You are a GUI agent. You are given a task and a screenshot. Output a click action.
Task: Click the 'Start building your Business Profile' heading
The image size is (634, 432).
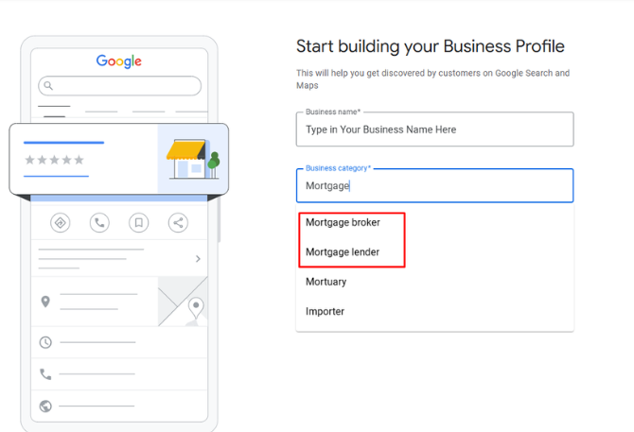[431, 46]
